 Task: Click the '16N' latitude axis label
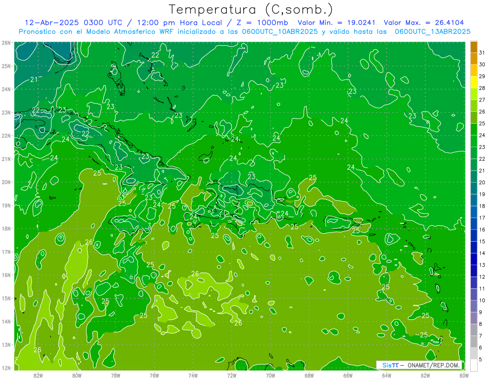click(6, 275)
